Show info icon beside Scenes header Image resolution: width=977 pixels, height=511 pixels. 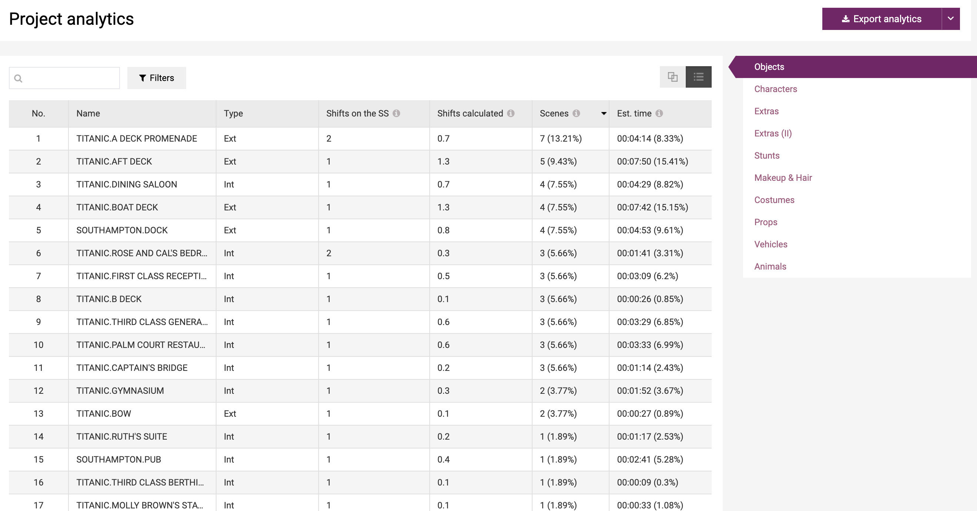click(576, 114)
